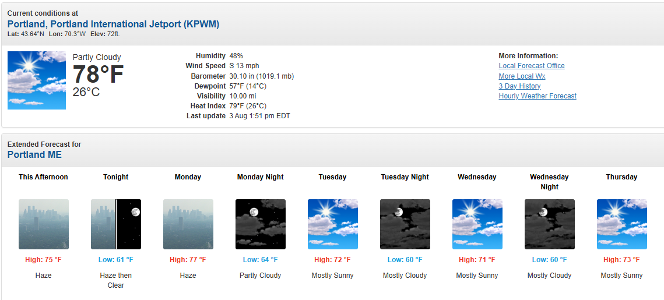This screenshot has height=300, width=664.
Task: Select the Monday Night forecast label
Action: [261, 177]
